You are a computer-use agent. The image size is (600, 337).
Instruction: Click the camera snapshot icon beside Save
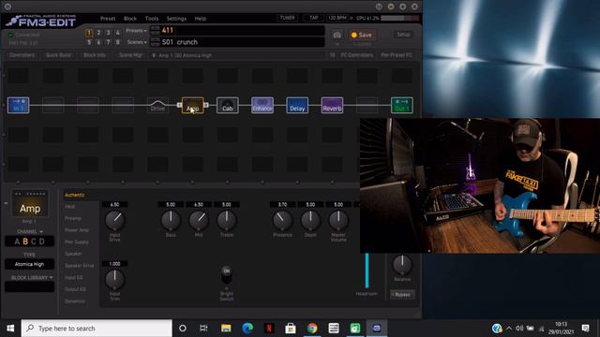(337, 35)
